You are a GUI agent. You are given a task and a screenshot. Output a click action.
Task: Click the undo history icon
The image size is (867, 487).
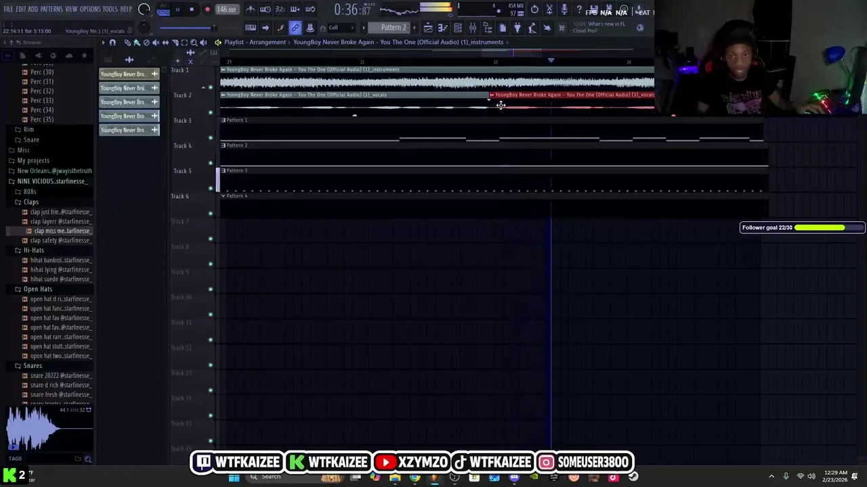(534, 9)
